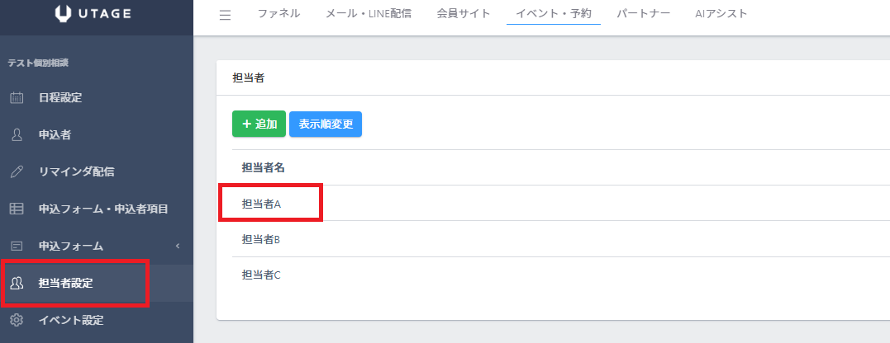Go to the 会員サイト tab
Viewport: 890px width, 343px height.
pyautogui.click(x=464, y=14)
